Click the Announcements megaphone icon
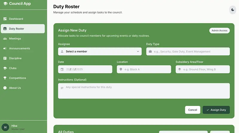The height and width of the screenshot is (133, 239). pyautogui.click(x=5, y=48)
